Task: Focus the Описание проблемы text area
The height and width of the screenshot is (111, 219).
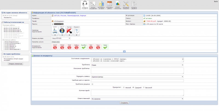Action: tap(137, 71)
